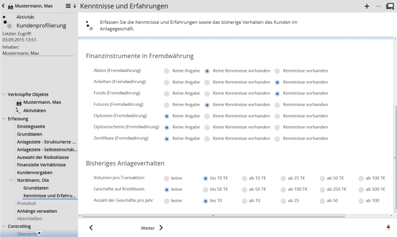The image size is (397, 237).
Task: Click the window layout icon at top right
Action: pyautogui.click(x=390, y=6)
